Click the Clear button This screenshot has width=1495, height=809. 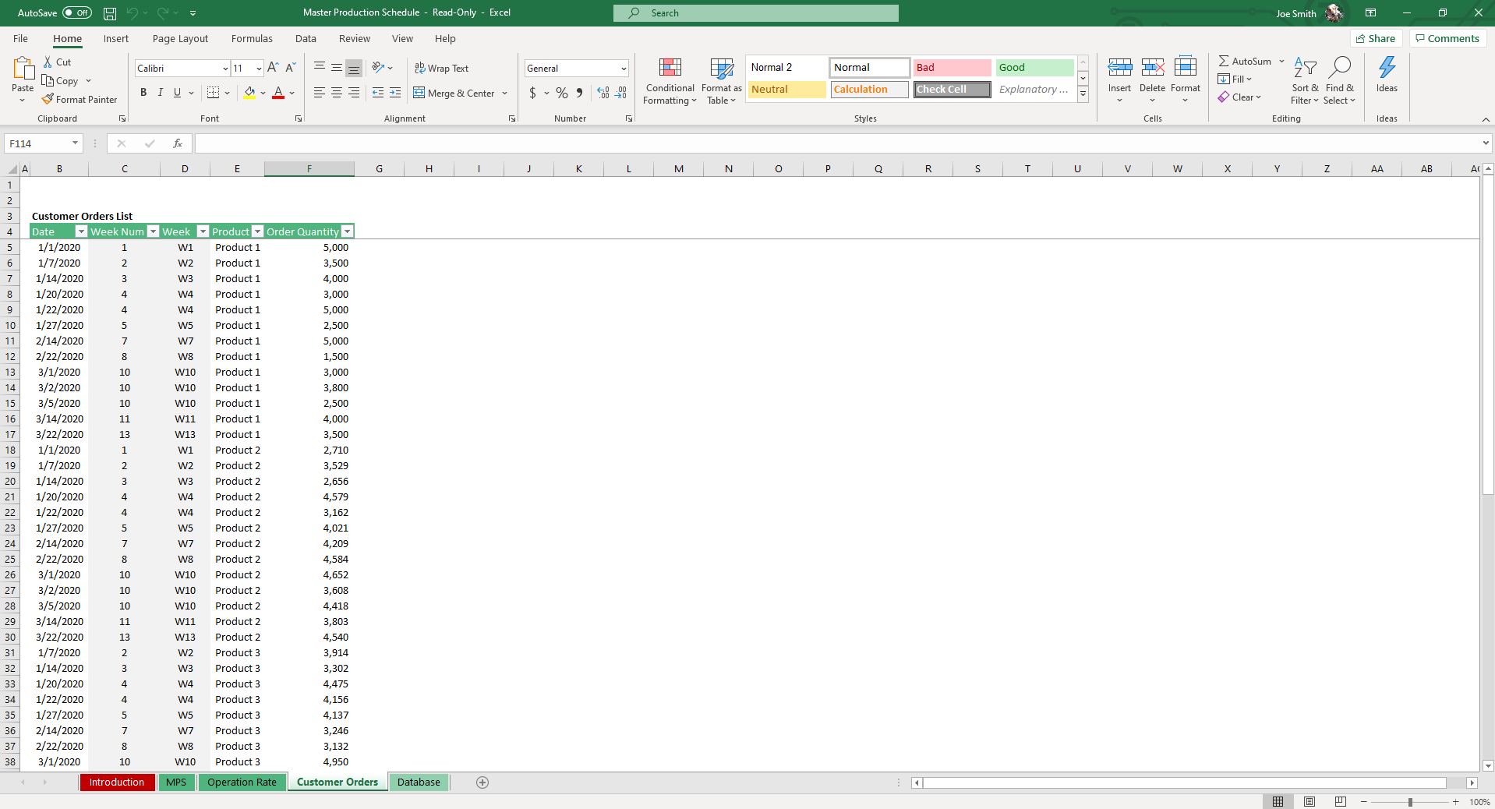coord(1239,97)
